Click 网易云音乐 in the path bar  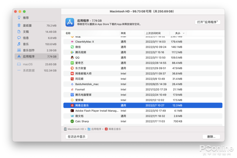click(113, 129)
